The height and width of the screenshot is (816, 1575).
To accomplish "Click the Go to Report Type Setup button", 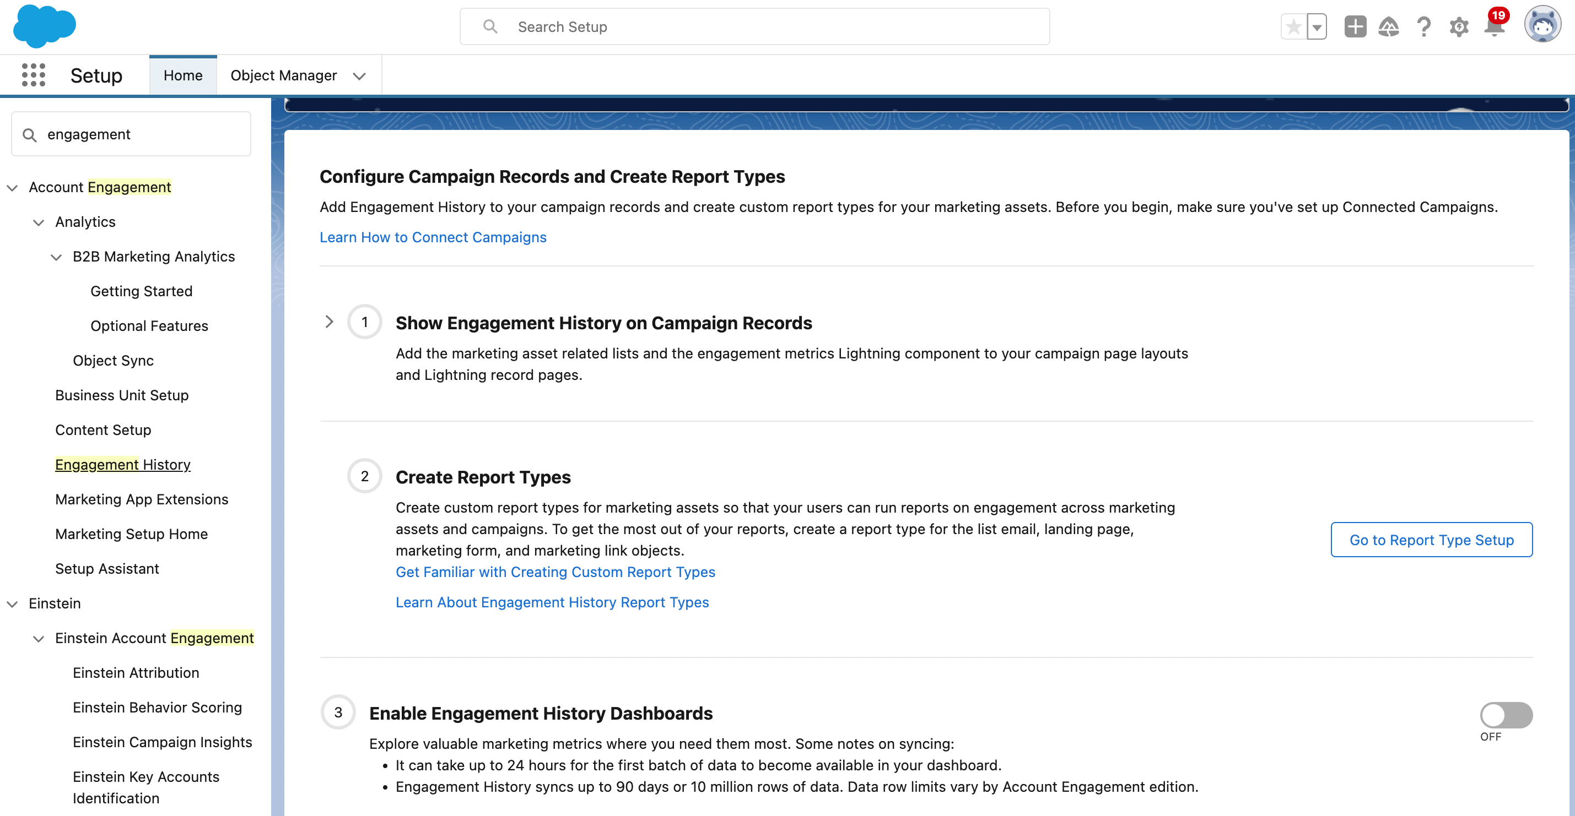I will point(1431,540).
